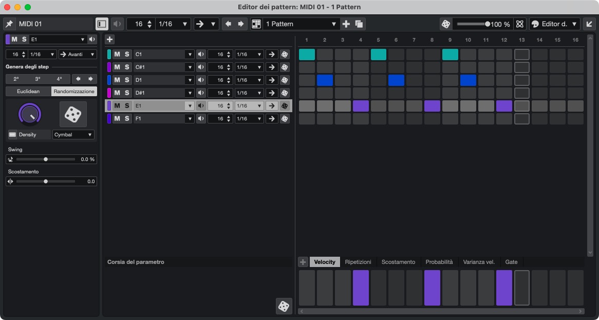Activate a step on row F1 column 5
This screenshot has height=320, width=599.
tap(378, 118)
